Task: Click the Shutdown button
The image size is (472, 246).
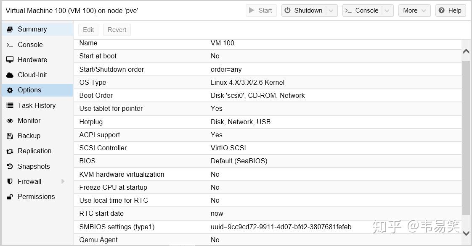Action: 304,10
